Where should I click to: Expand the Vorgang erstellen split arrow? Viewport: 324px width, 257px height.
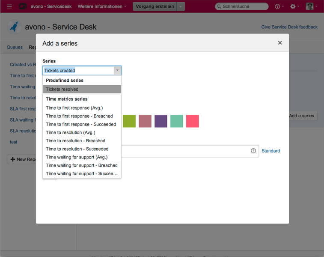[181, 6]
